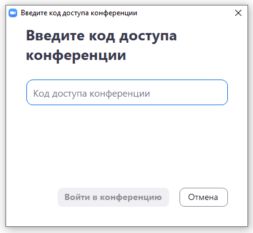Close the dialog with the X button
Screen dimensions: 253x233
click(x=238, y=13)
